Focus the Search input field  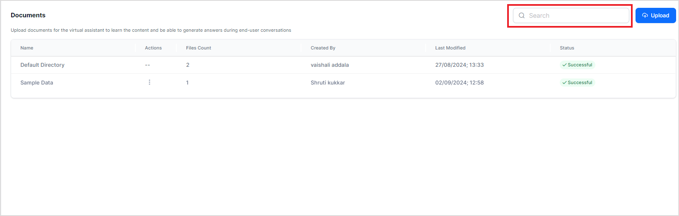pyautogui.click(x=575, y=16)
